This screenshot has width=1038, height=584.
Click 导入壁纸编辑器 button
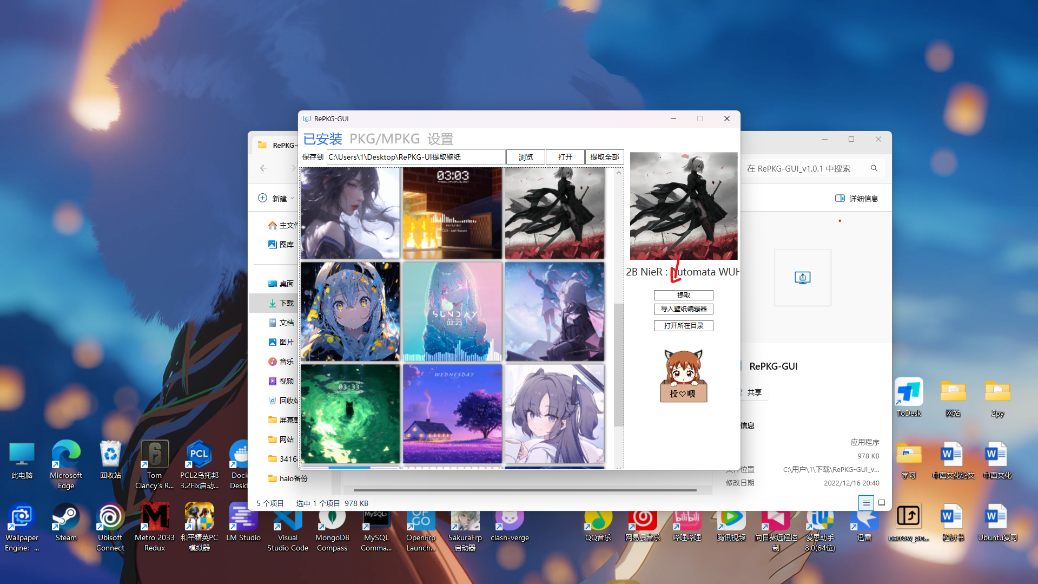(x=683, y=309)
